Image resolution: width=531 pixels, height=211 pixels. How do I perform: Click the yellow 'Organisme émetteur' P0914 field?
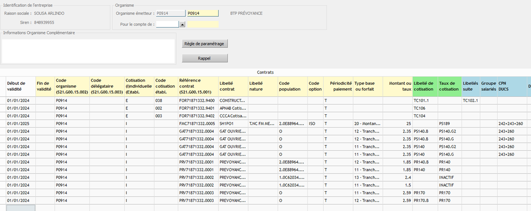coord(203,13)
